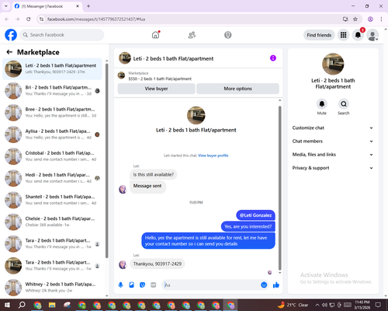Attach a photo file icon
Image resolution: width=388 pixels, height=311 pixels.
131,285
